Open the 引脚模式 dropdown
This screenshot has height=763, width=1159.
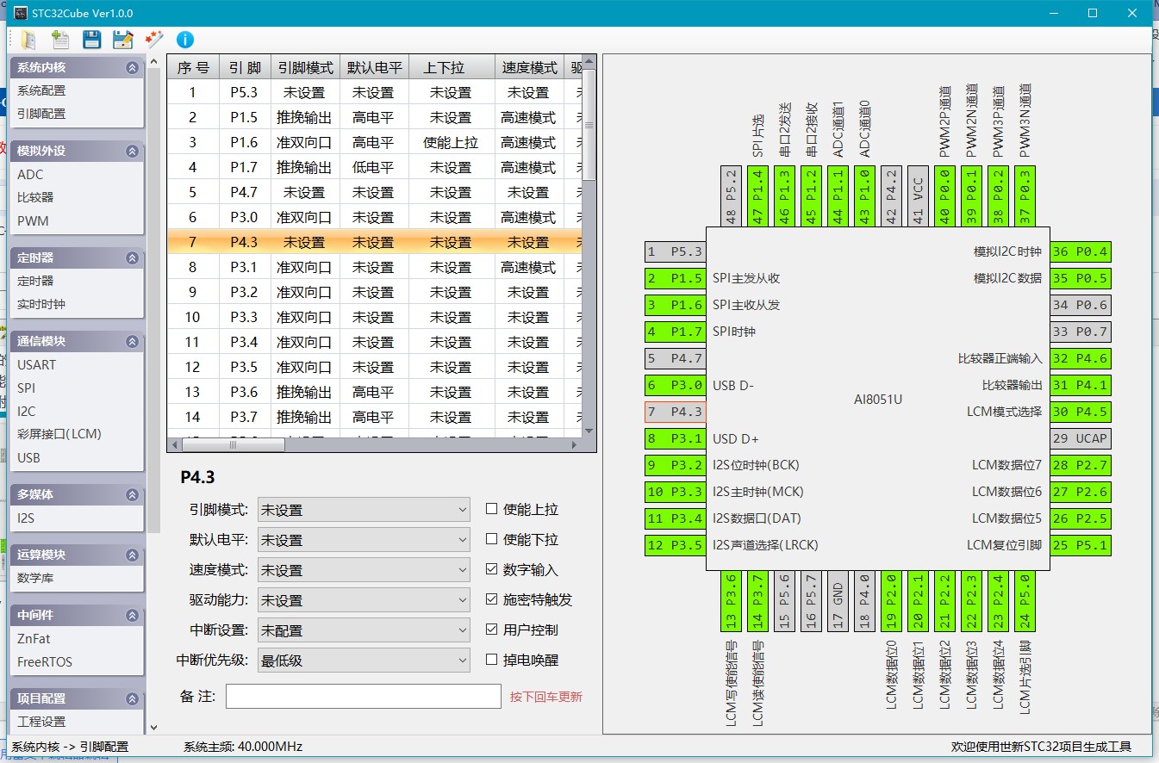(364, 510)
